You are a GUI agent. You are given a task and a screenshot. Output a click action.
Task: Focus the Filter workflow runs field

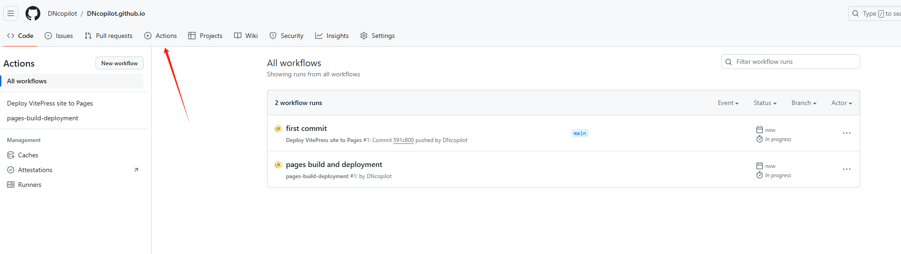(791, 62)
